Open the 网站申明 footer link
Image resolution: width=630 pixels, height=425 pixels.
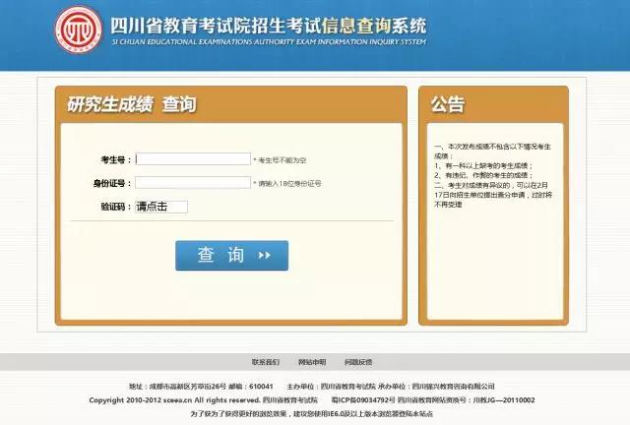[x=311, y=362]
